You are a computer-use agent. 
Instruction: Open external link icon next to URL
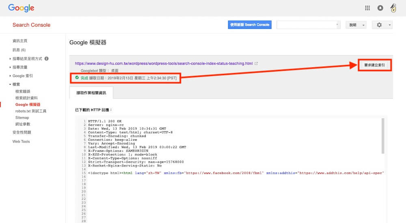pyautogui.click(x=256, y=64)
